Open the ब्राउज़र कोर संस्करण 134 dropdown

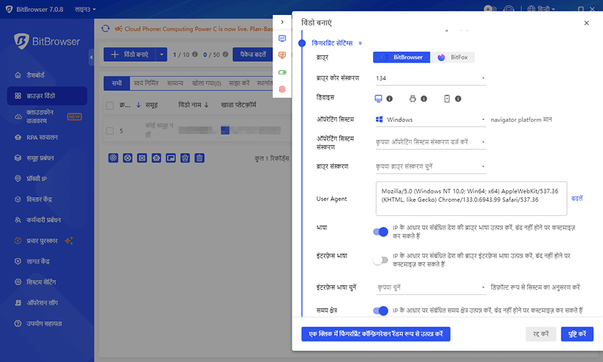(x=430, y=78)
